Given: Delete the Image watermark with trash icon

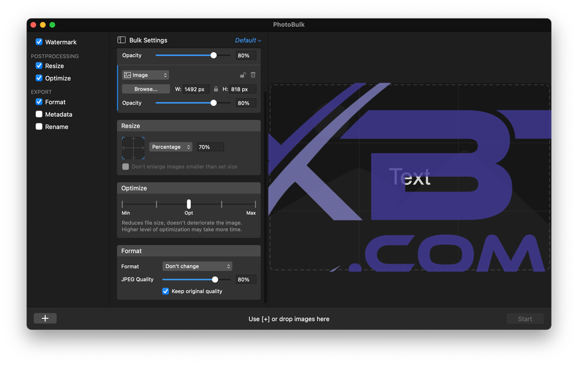Looking at the screenshot, I should click(253, 75).
